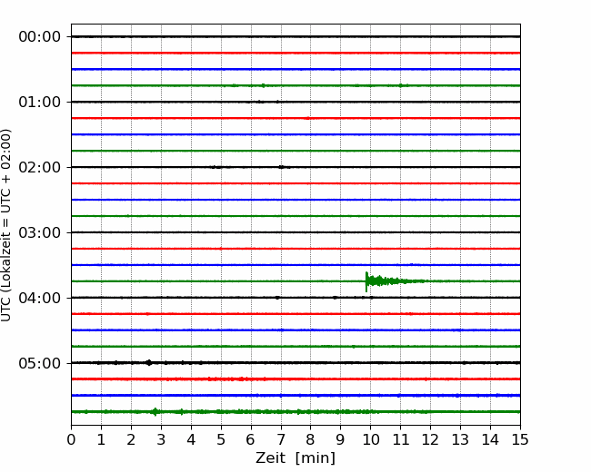Click the x-axis tick label 10
This screenshot has width=591, height=472.
coord(371,439)
